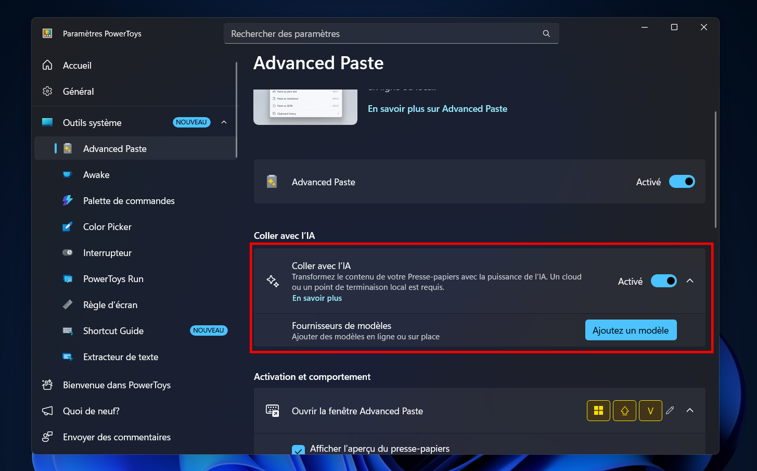Open En savoir plus sur Advanced Paste link
Screen dimensions: 757x471
click(x=438, y=109)
